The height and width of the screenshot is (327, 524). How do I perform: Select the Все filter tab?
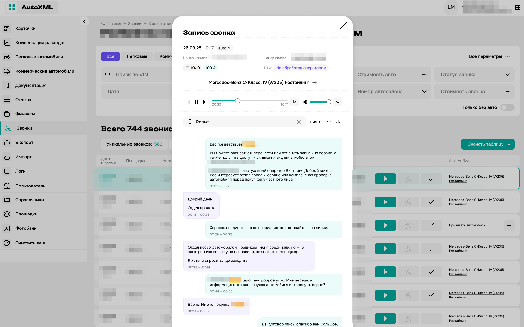pos(110,56)
